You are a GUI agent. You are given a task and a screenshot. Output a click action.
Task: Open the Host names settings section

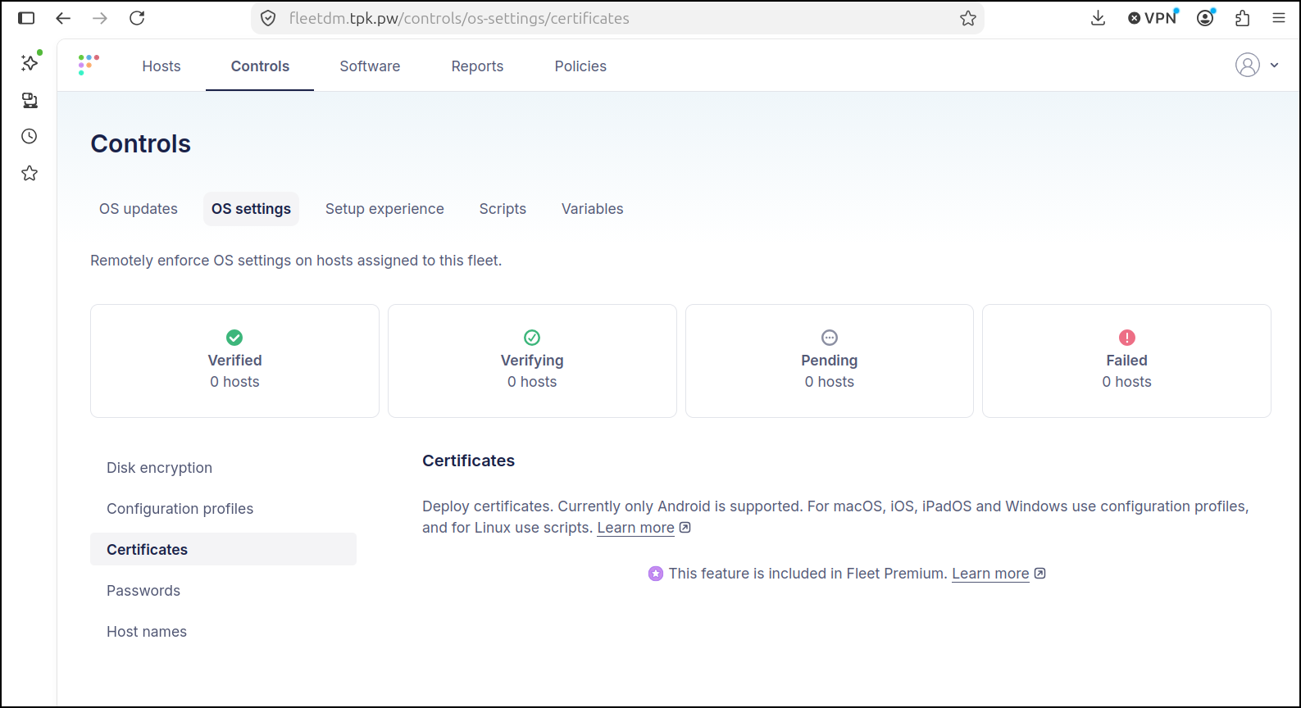point(223,632)
